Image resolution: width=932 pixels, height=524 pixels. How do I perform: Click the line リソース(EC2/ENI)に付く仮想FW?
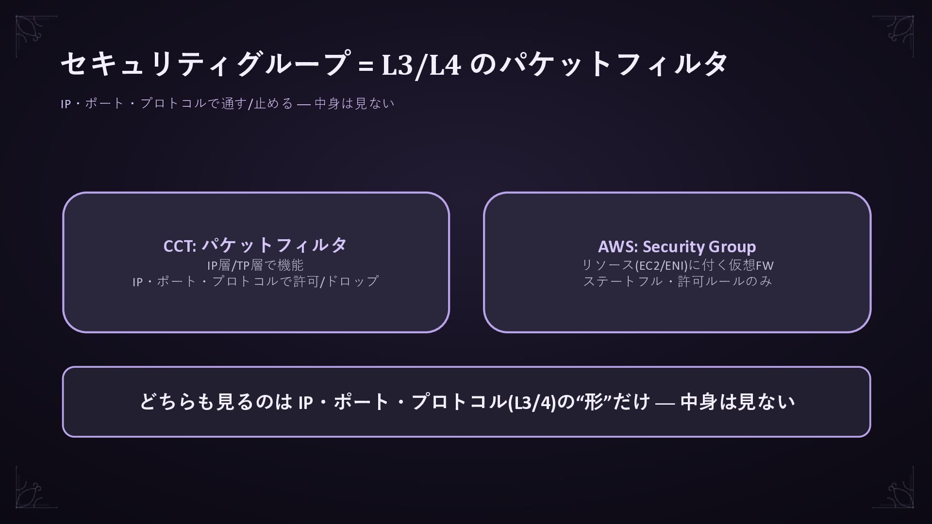tap(677, 265)
